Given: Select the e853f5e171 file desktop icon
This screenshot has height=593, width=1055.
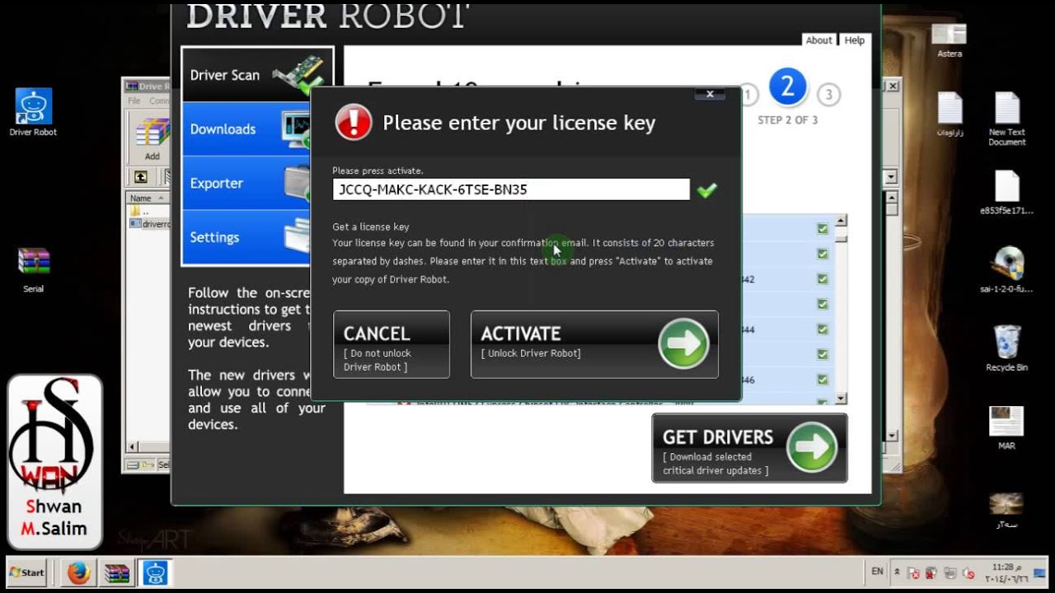Looking at the screenshot, I should point(1007,193).
